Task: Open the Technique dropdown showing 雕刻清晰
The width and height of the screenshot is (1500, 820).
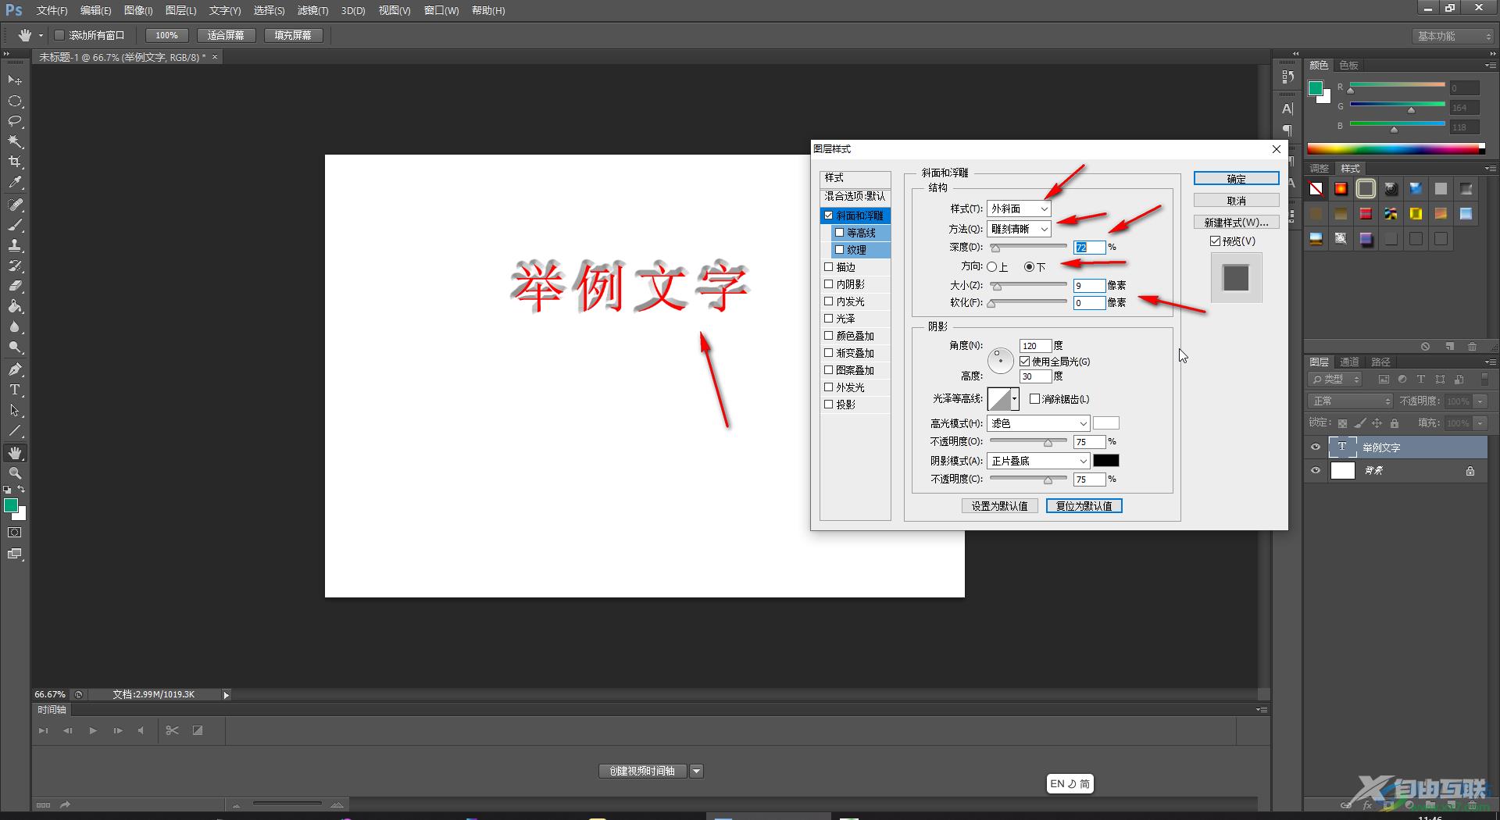Action: click(x=1019, y=229)
